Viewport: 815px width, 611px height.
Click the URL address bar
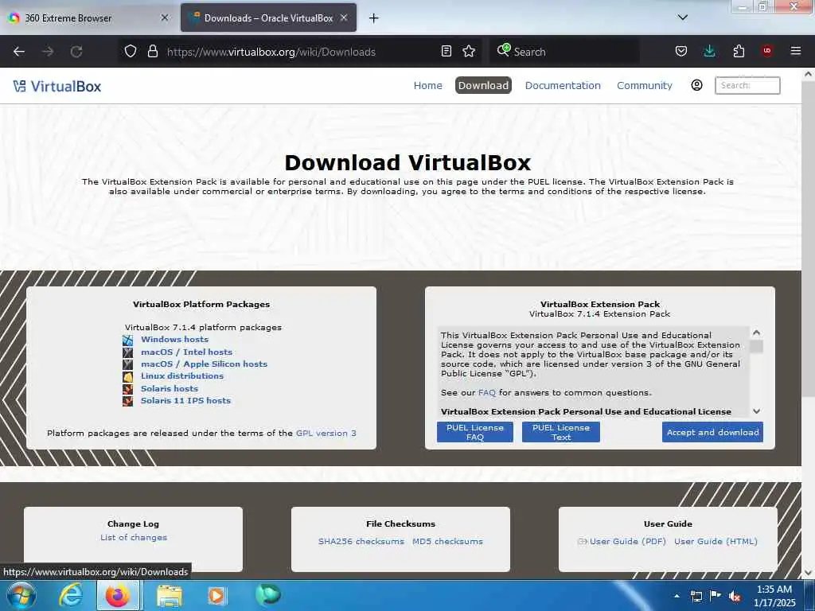coord(302,52)
